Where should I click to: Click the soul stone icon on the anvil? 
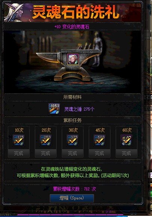click(x=73, y=59)
